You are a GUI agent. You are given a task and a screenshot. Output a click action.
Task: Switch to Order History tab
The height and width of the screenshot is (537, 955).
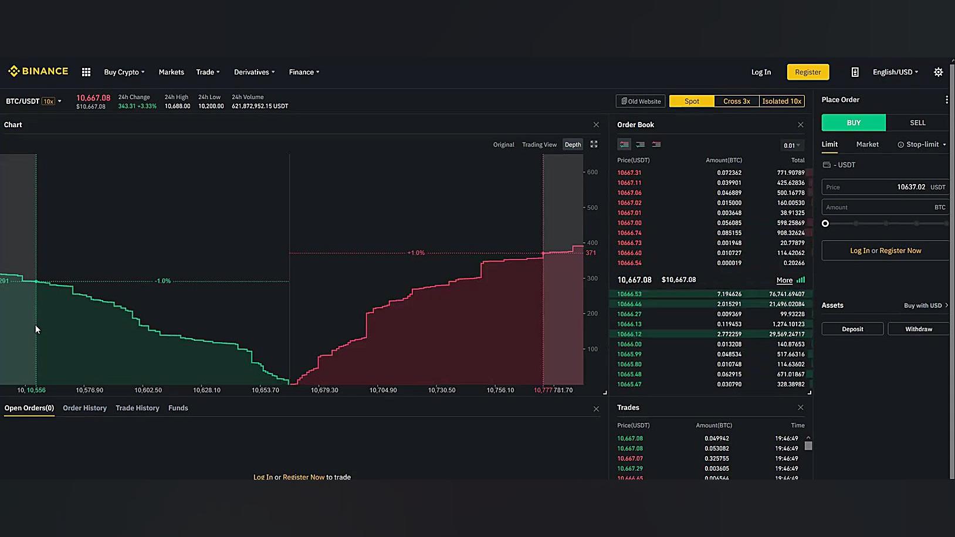point(84,408)
